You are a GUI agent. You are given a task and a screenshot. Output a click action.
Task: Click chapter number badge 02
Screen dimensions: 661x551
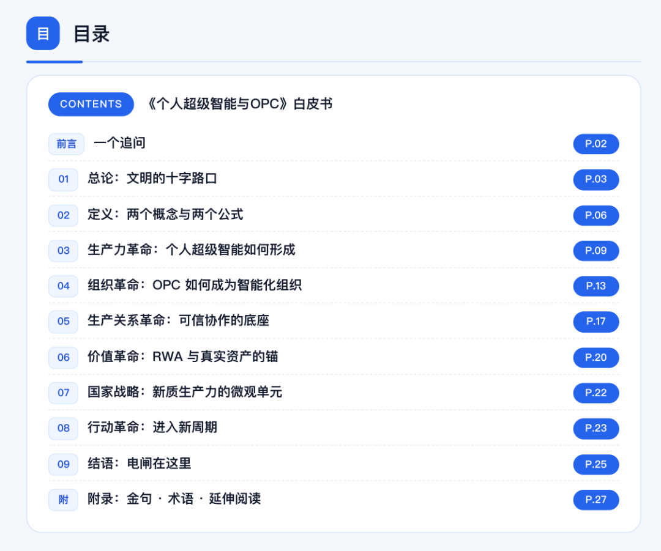point(63,215)
